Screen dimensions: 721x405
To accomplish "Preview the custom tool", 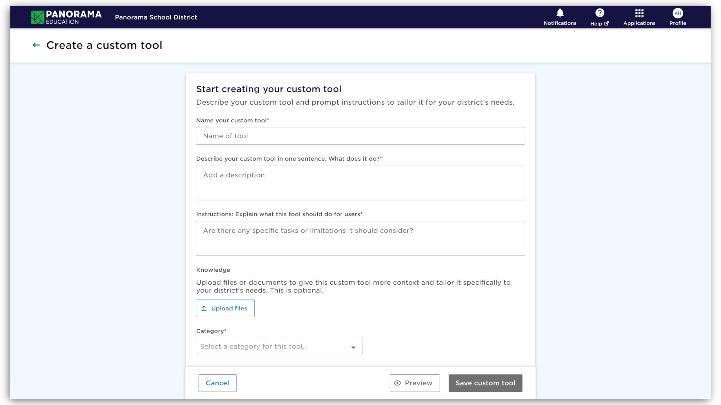I will coord(414,383).
